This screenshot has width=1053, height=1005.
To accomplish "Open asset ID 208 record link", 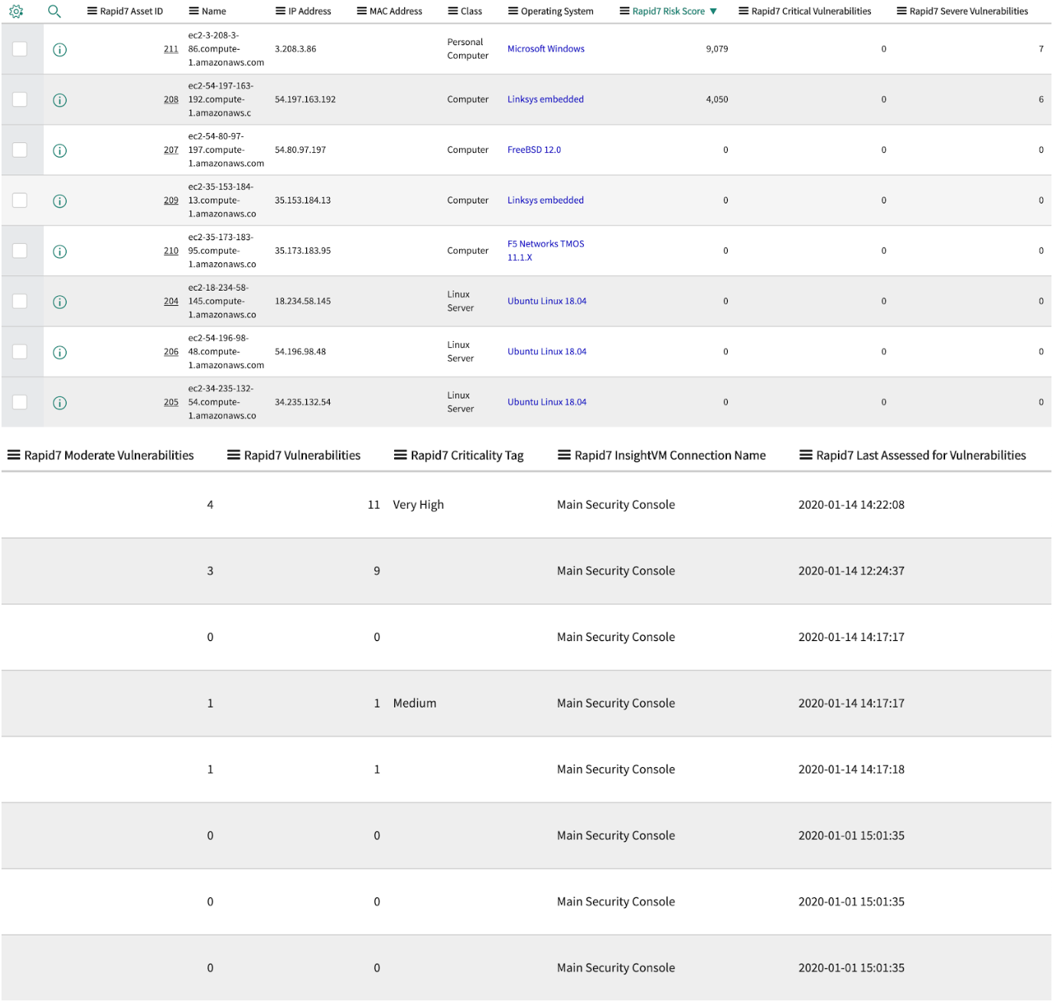I will coord(171,99).
